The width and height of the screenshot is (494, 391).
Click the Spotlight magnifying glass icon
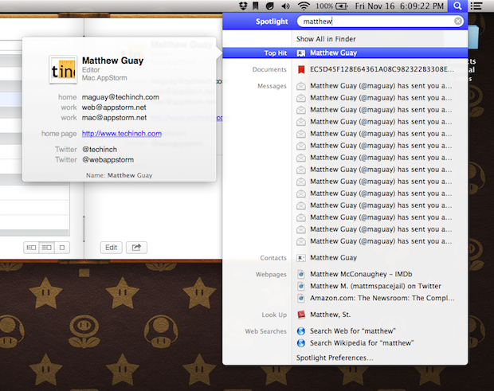457,6
